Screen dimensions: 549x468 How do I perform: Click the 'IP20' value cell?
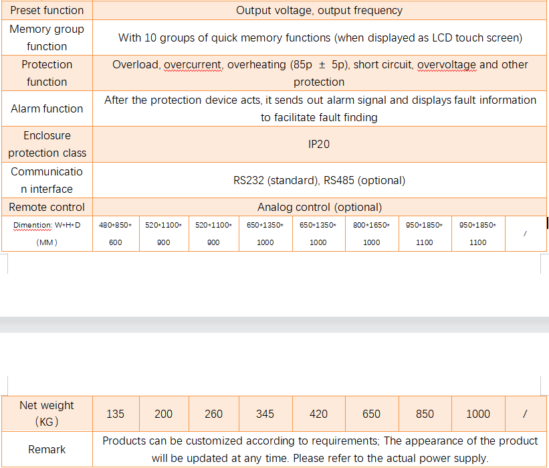tap(319, 144)
